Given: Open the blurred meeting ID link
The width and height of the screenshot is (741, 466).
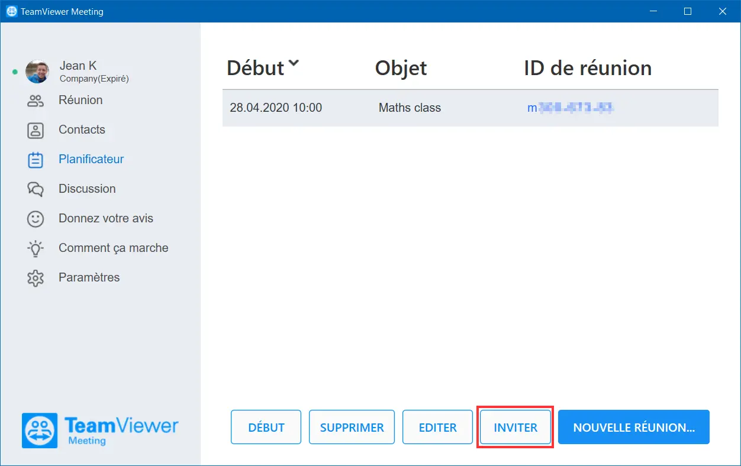Looking at the screenshot, I should click(569, 108).
